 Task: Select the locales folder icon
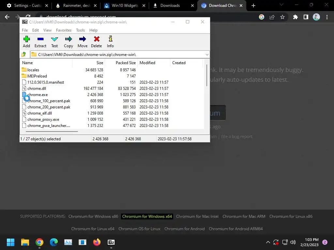(24, 70)
